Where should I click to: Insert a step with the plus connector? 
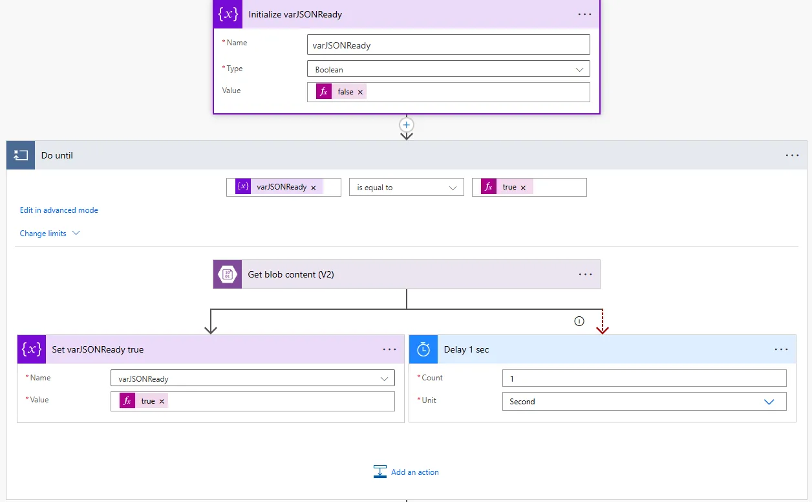coord(407,124)
